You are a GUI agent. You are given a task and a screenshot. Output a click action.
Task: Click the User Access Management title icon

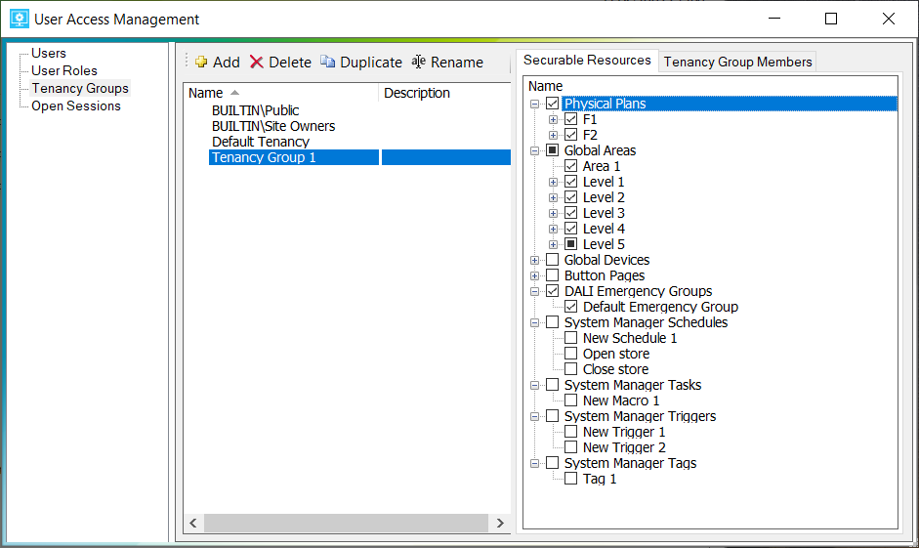click(x=19, y=19)
